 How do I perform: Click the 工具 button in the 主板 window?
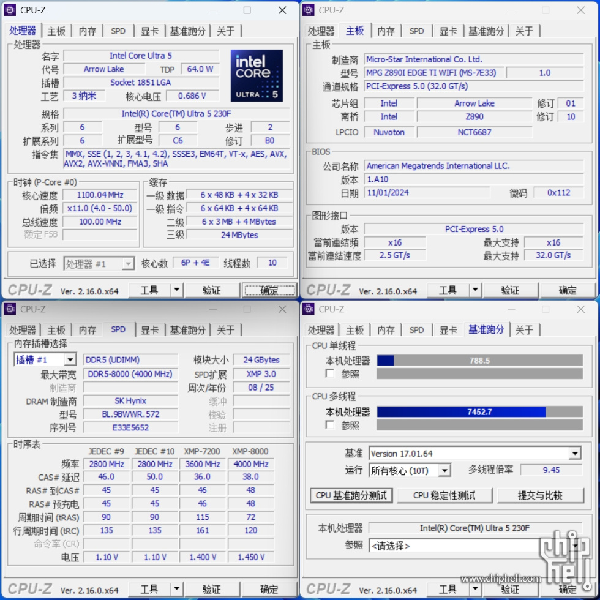coord(448,290)
